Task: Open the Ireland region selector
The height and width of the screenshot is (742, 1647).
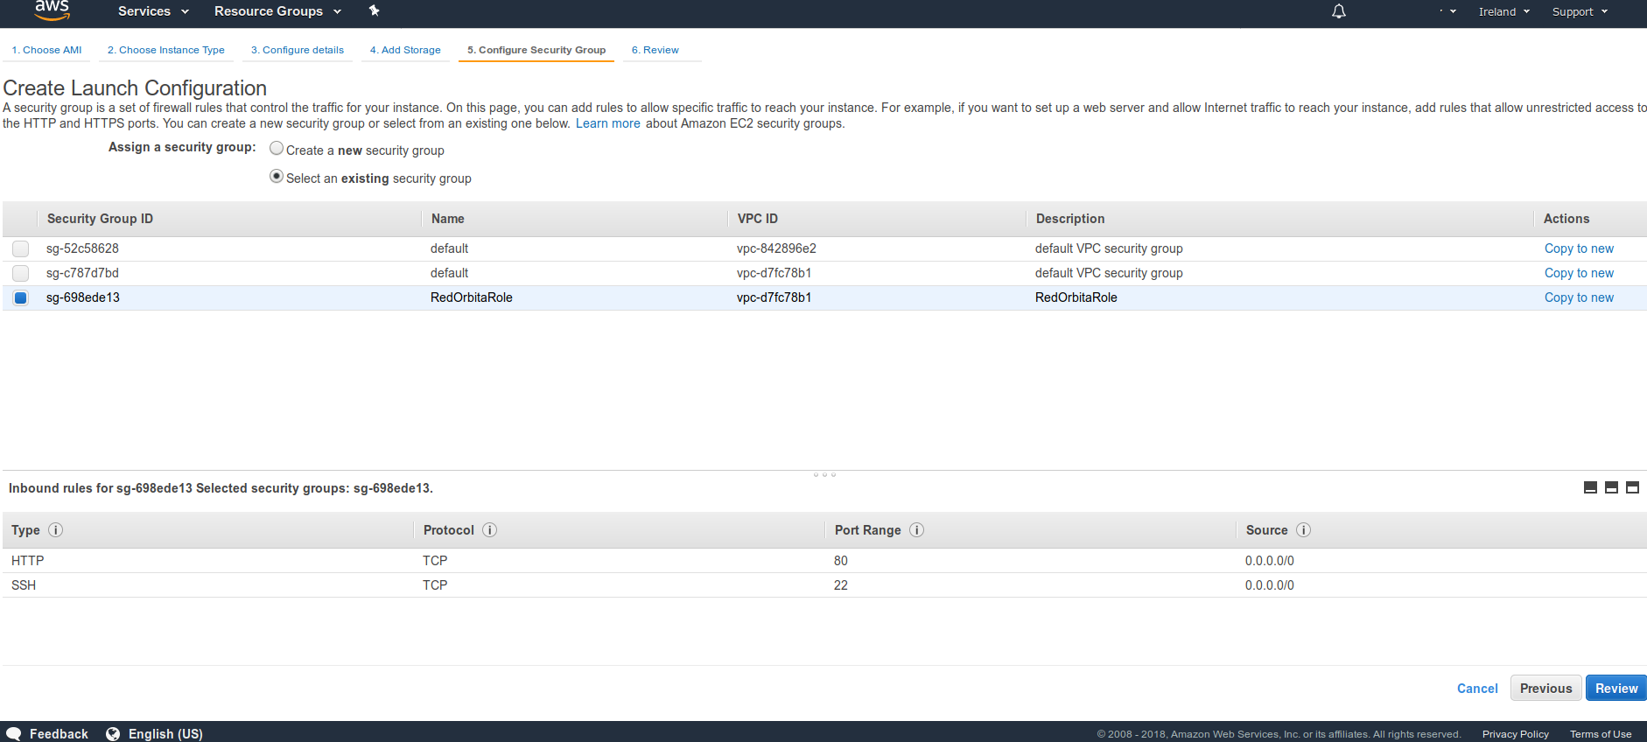Action: [x=1503, y=11]
